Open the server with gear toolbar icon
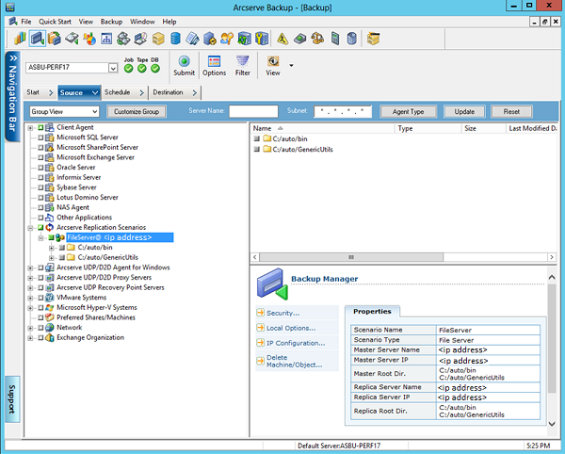The image size is (565, 454). point(210,39)
